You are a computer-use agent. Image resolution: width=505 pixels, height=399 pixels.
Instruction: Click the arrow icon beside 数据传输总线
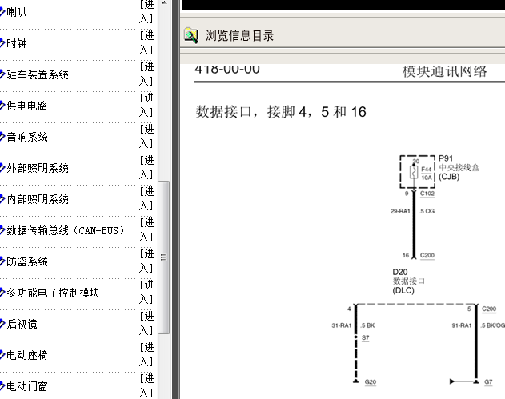click(x=2, y=231)
